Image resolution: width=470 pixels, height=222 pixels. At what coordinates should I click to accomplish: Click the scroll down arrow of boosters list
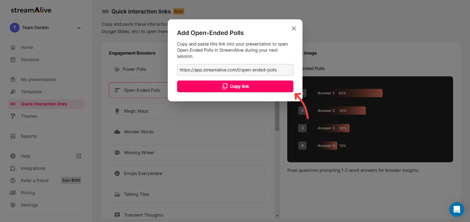pyautogui.click(x=277, y=216)
